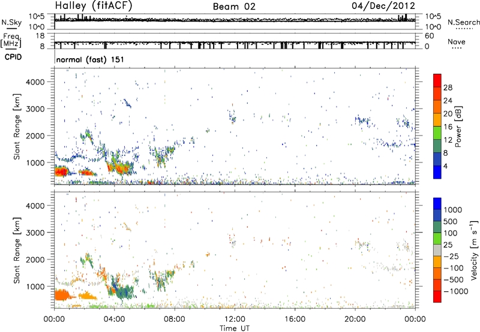The height and width of the screenshot is (332, 480).
Task: Click the power panel Slant Range [km] label
Action: (17, 126)
